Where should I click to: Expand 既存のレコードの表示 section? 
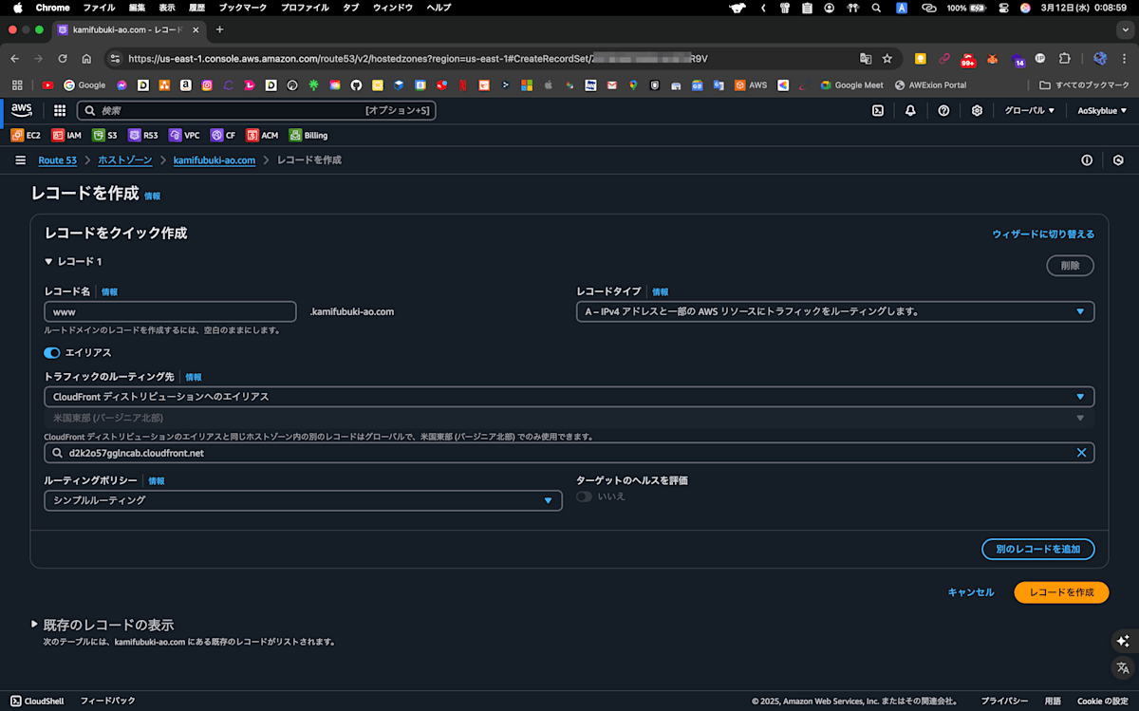[103, 625]
